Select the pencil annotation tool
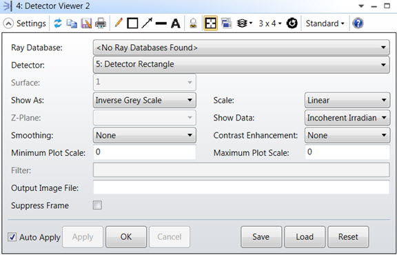The height and width of the screenshot is (255, 397). tap(119, 23)
